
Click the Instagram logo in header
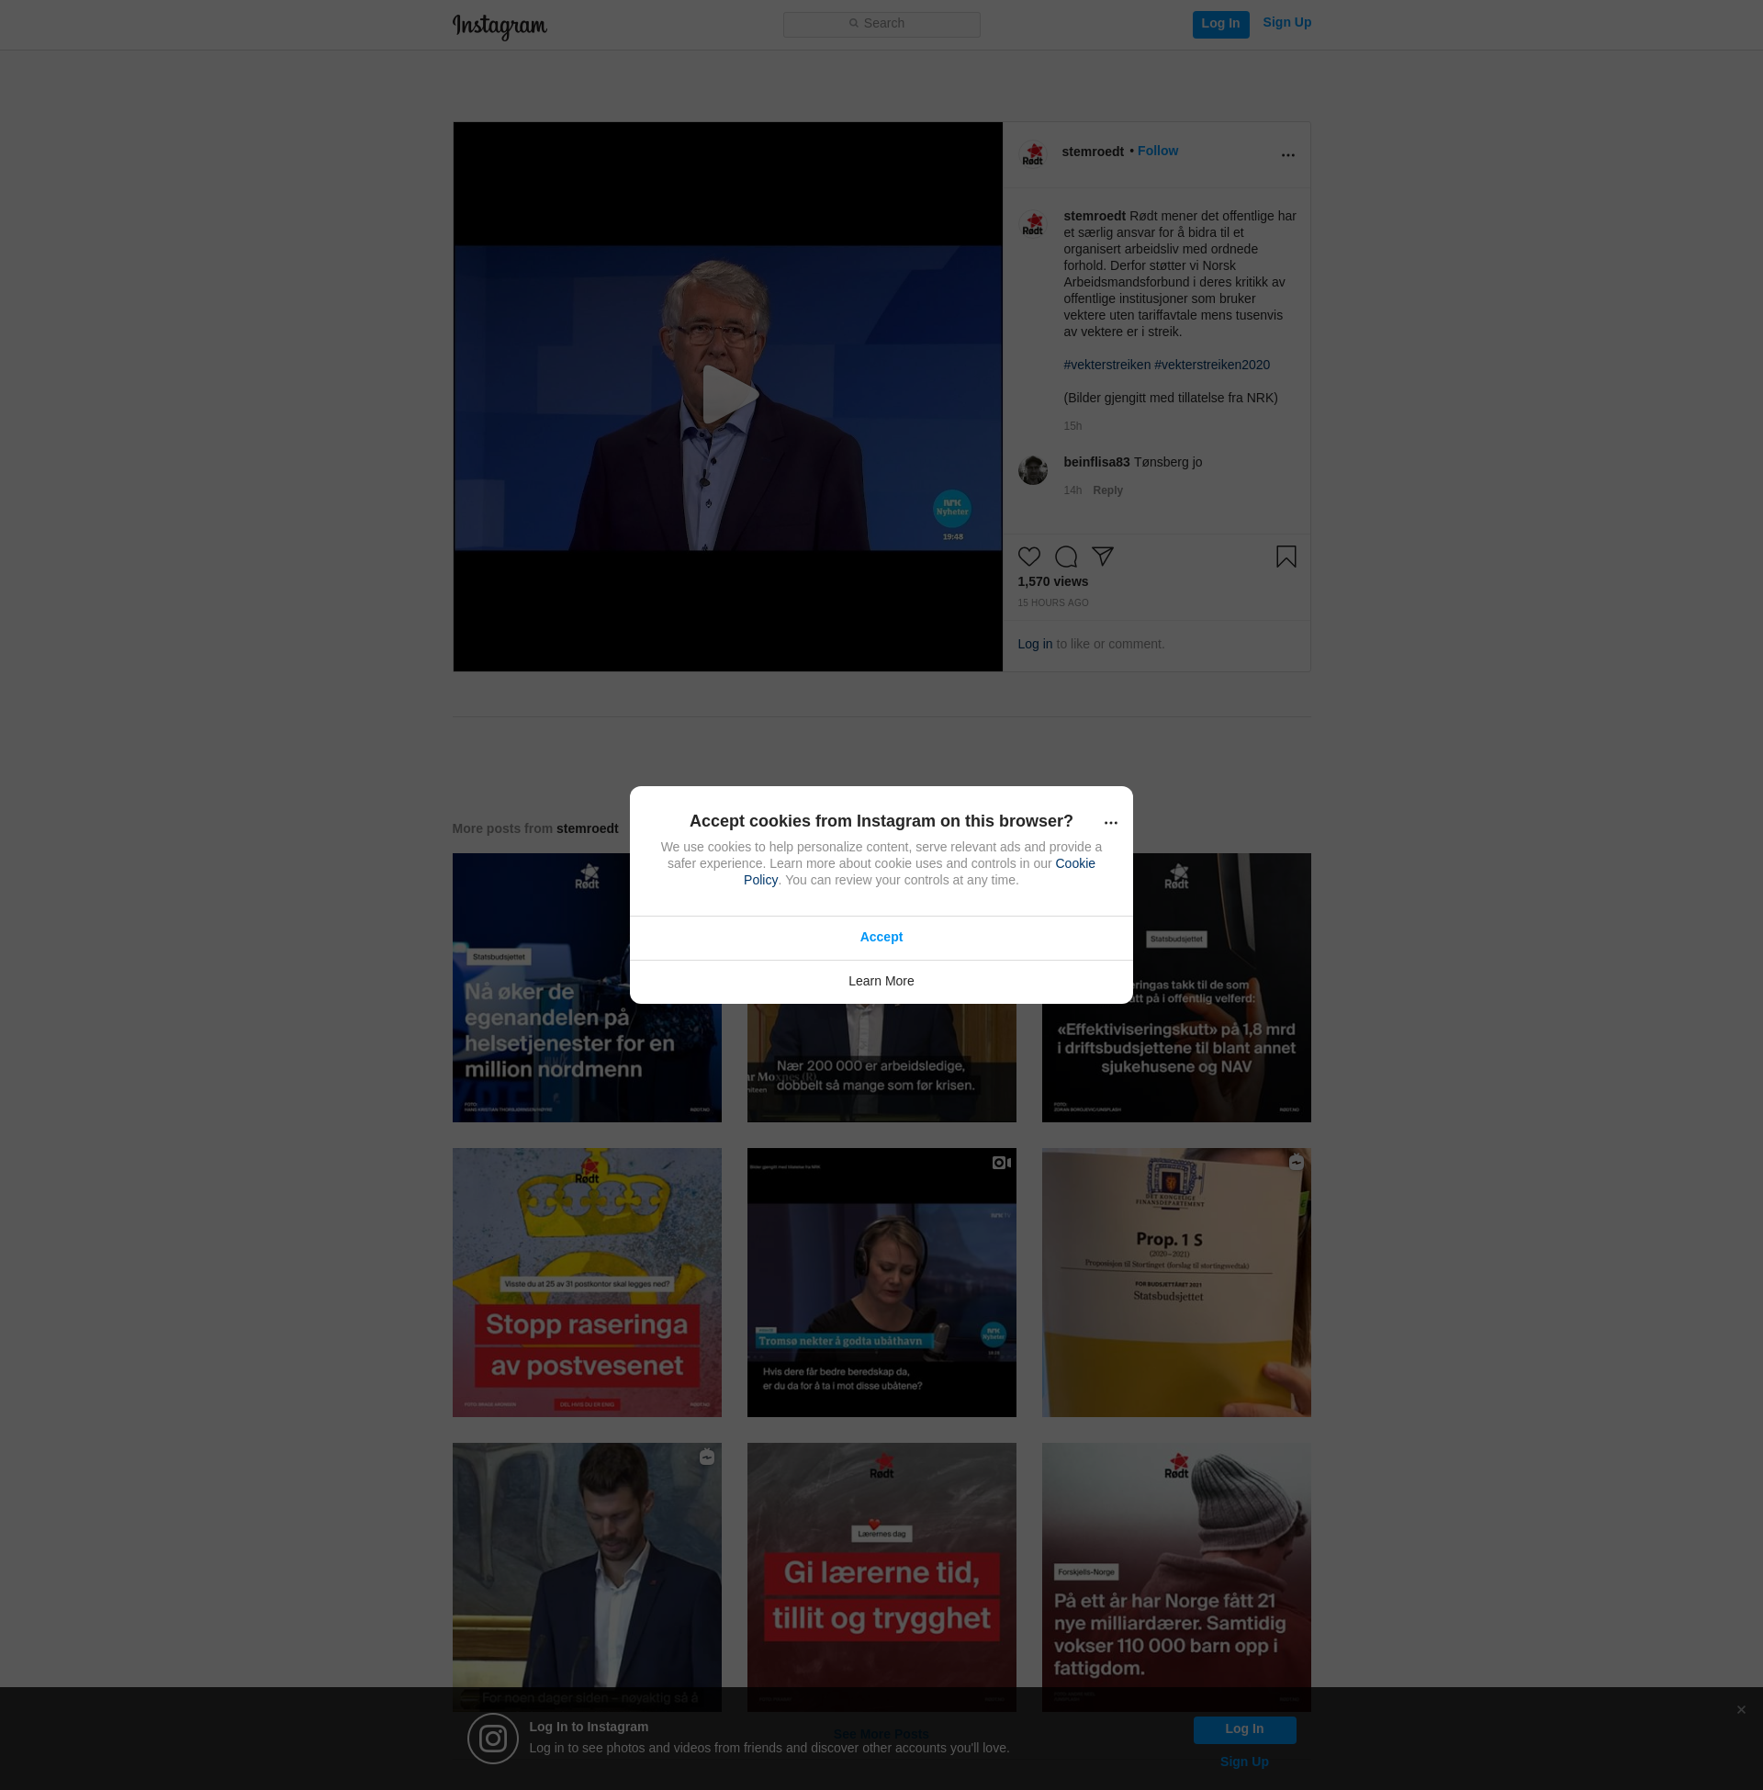click(x=500, y=26)
